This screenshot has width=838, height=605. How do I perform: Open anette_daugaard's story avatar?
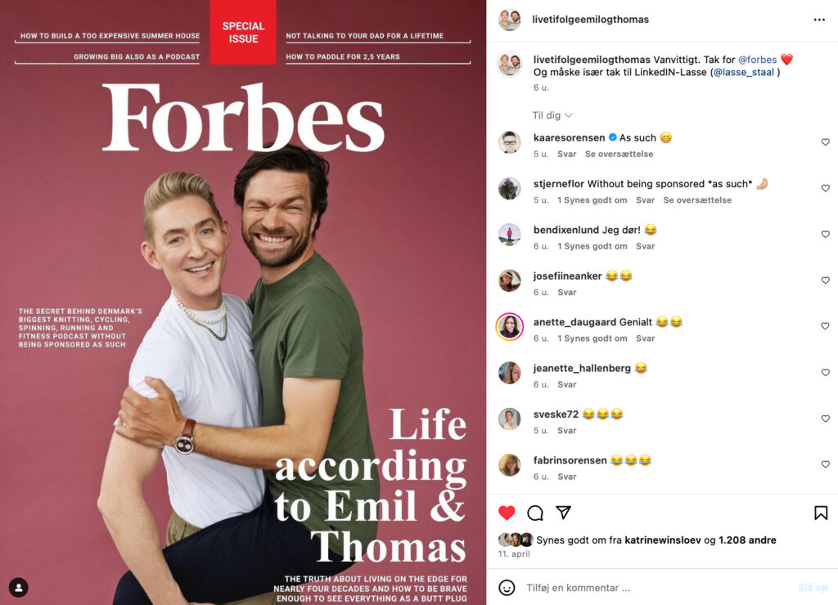(x=509, y=326)
